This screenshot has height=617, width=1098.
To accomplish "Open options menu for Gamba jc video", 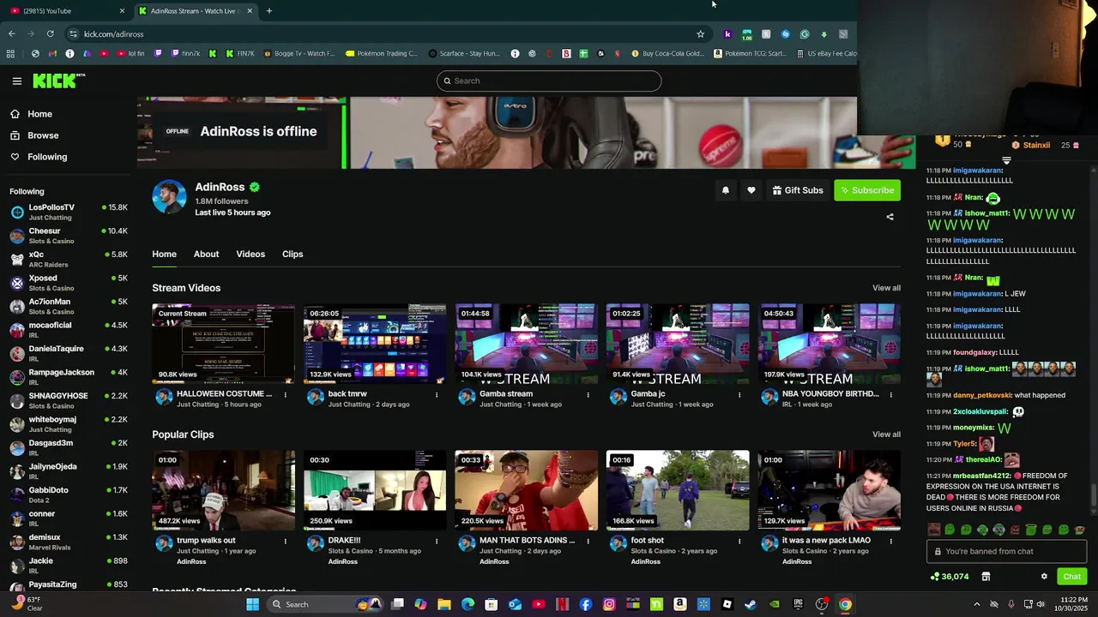I will 739,395.
